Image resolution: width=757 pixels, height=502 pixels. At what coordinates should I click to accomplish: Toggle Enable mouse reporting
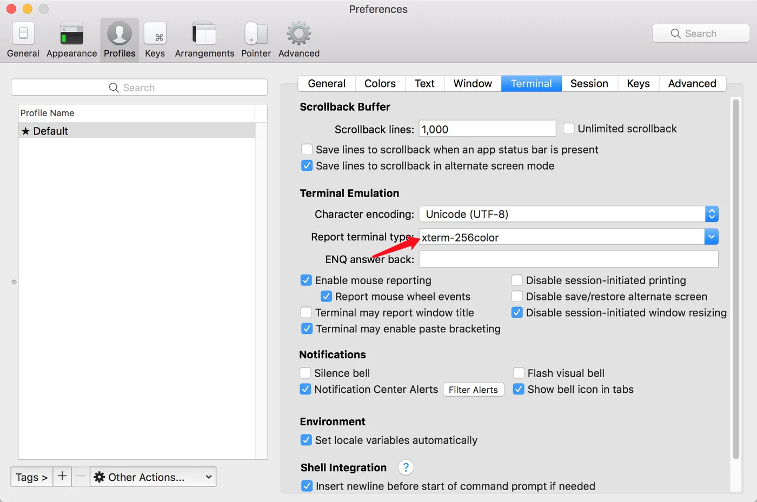pyautogui.click(x=306, y=280)
